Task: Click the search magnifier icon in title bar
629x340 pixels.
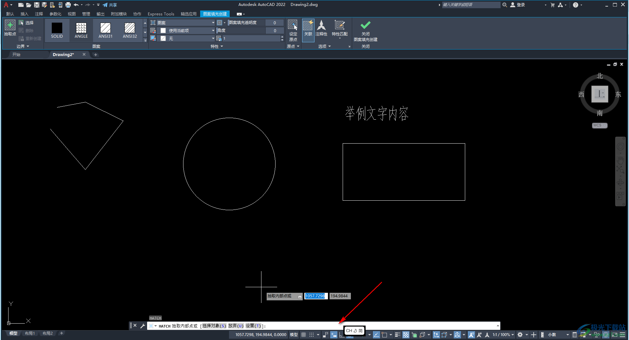Action: point(505,5)
